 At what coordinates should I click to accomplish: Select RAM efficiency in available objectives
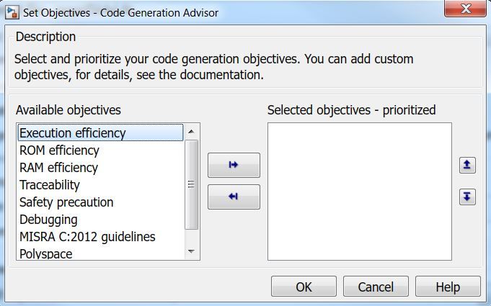(58, 168)
